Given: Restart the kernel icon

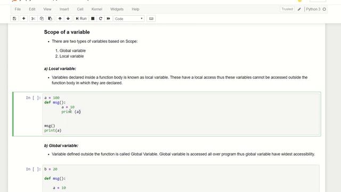Looking at the screenshot, I should coord(101,19).
